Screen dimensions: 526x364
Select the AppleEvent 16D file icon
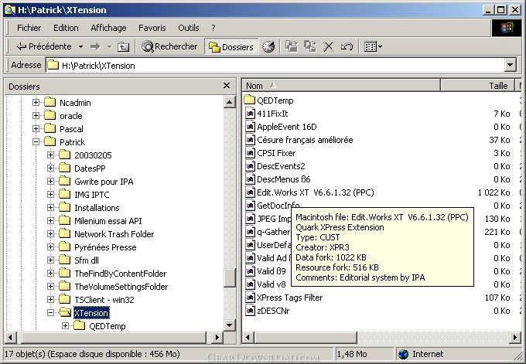tap(250, 127)
